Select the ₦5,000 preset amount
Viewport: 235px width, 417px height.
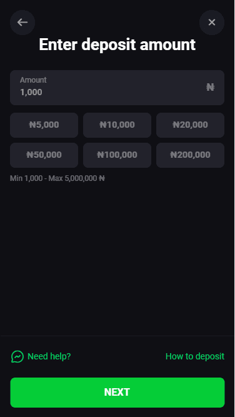[x=44, y=125]
